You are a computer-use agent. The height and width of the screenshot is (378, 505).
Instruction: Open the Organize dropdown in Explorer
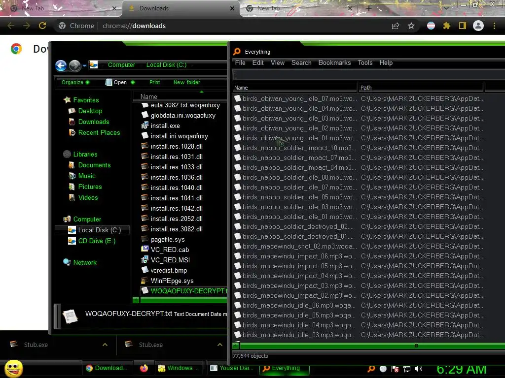coord(75,82)
